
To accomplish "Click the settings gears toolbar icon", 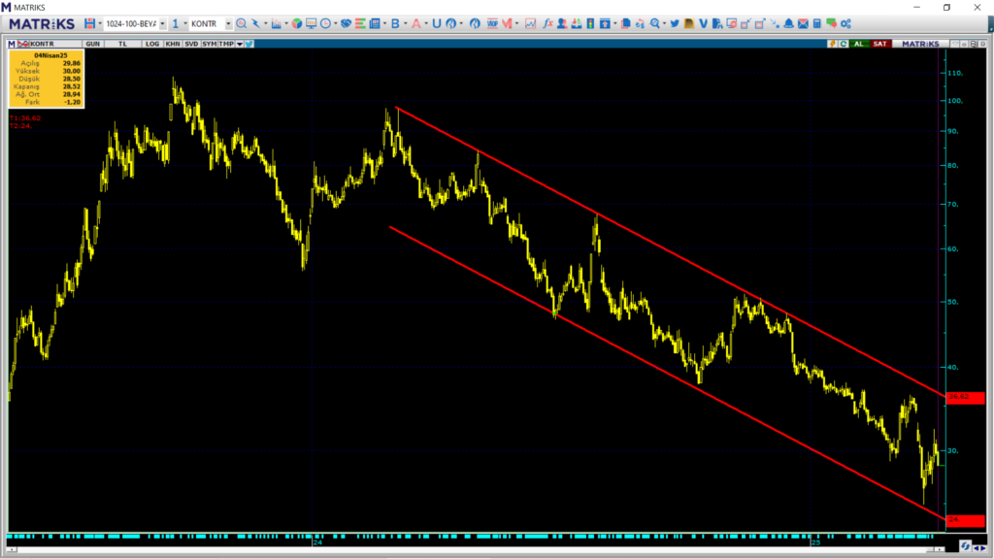I will pos(845,23).
